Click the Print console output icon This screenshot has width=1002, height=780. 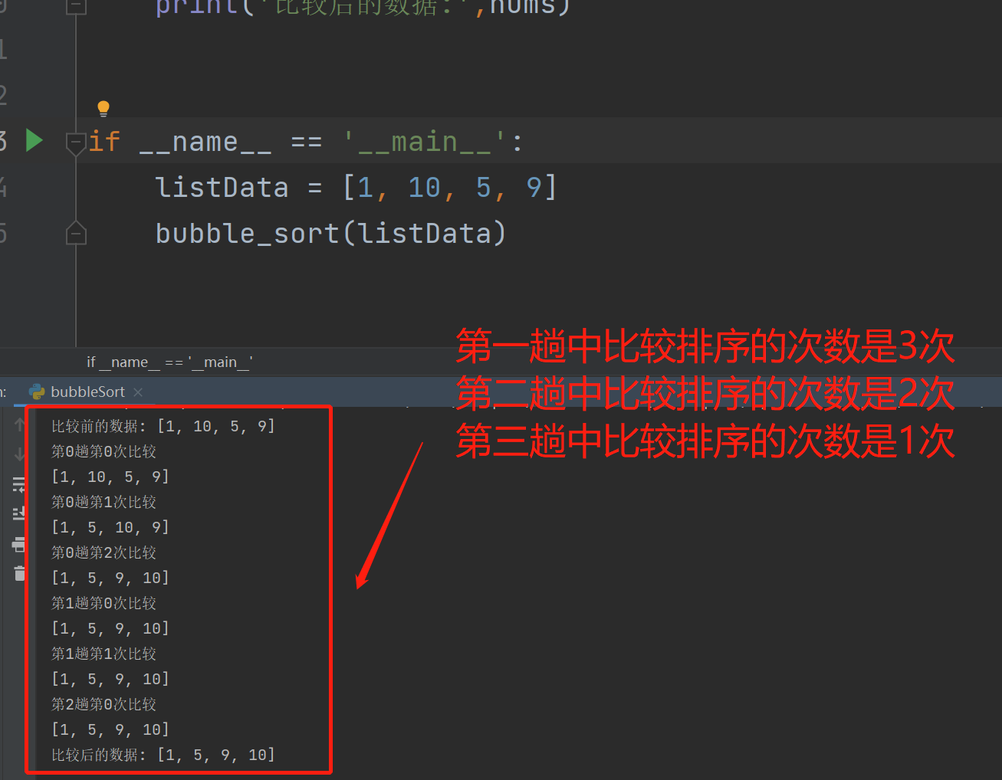point(19,545)
